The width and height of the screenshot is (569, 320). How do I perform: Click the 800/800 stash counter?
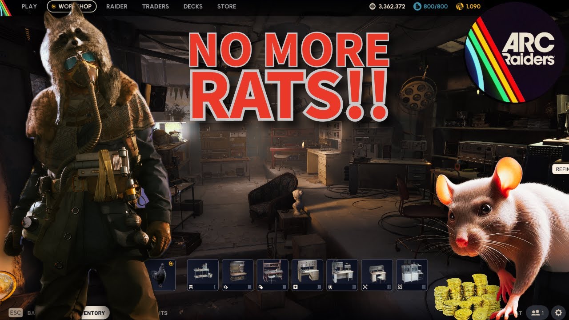click(x=435, y=6)
